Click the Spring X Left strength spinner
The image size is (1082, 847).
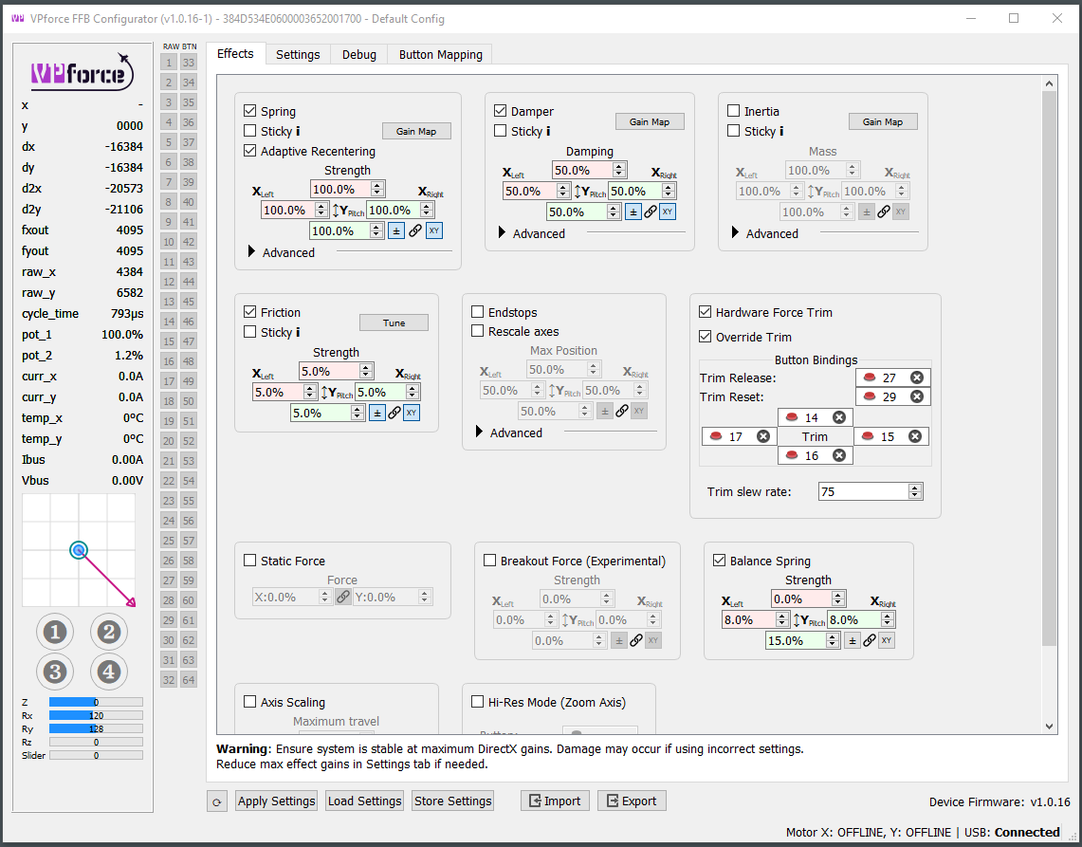[295, 210]
